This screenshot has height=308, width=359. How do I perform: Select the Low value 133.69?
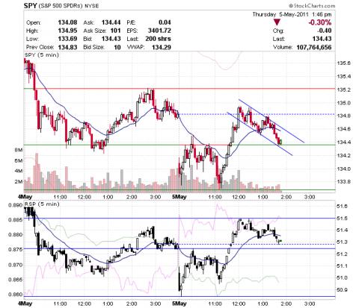(x=67, y=39)
